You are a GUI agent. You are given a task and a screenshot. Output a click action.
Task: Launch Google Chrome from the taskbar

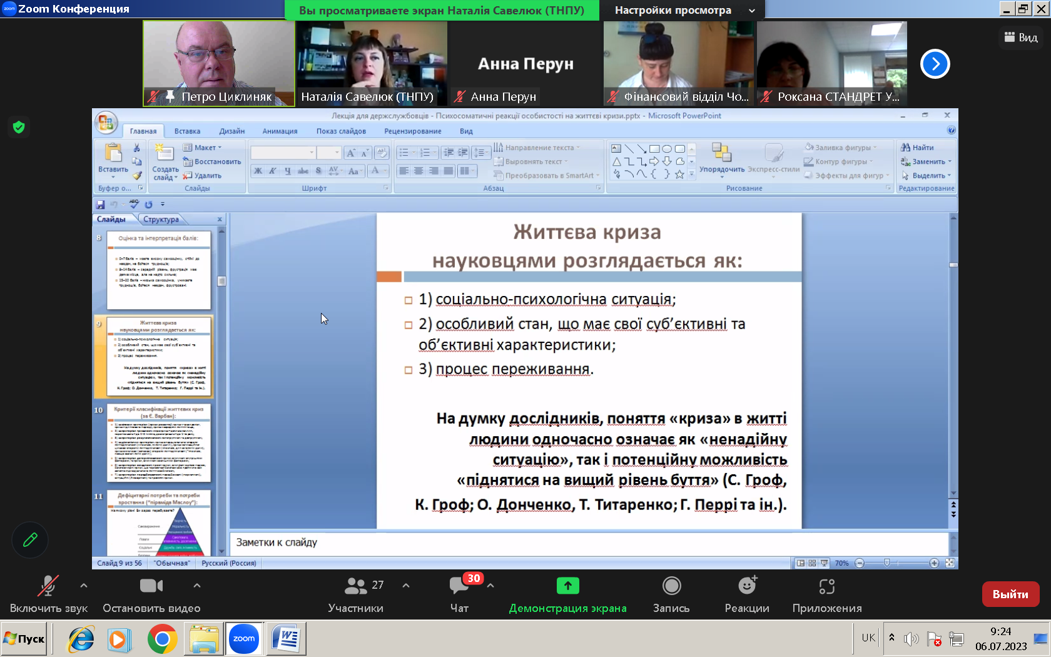click(162, 639)
